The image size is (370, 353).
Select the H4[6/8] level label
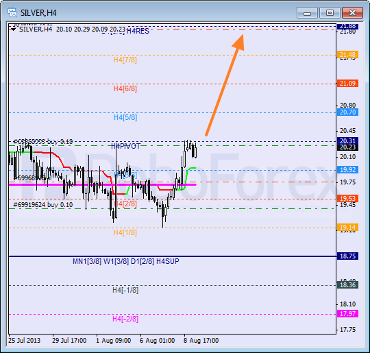tap(125, 89)
